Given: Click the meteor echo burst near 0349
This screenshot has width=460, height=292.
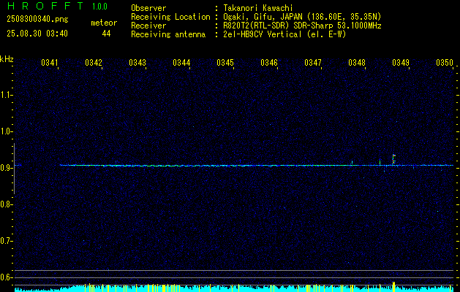Looking at the screenshot, I should pyautogui.click(x=393, y=160).
